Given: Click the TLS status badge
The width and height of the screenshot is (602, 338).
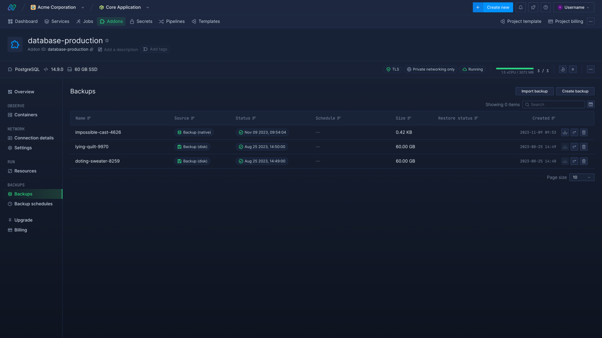Looking at the screenshot, I should (x=393, y=69).
